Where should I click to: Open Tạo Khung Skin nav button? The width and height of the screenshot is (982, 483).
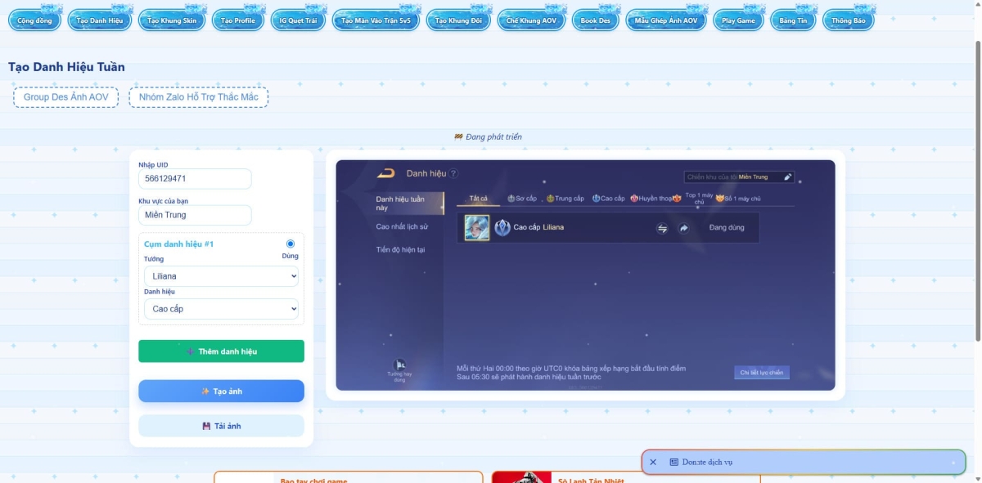[x=172, y=20]
